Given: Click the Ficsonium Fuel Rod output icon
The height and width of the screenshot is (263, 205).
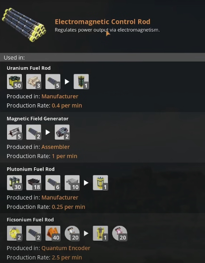Looking at the screenshot, I should coord(100,233).
